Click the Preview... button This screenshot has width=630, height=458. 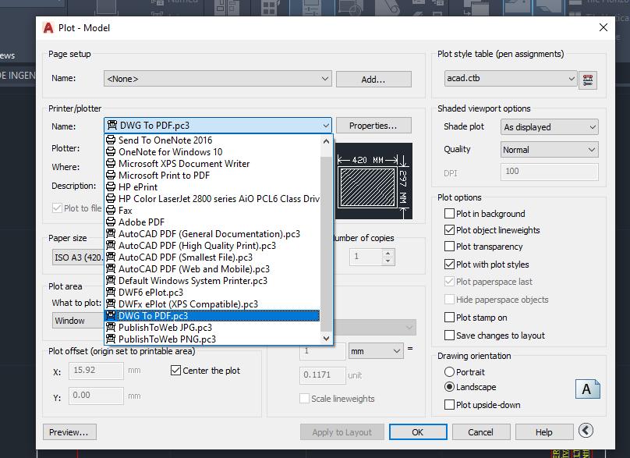coord(69,432)
